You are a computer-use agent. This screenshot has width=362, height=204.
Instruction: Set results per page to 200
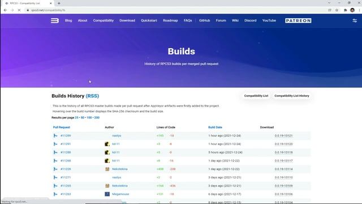point(97,117)
